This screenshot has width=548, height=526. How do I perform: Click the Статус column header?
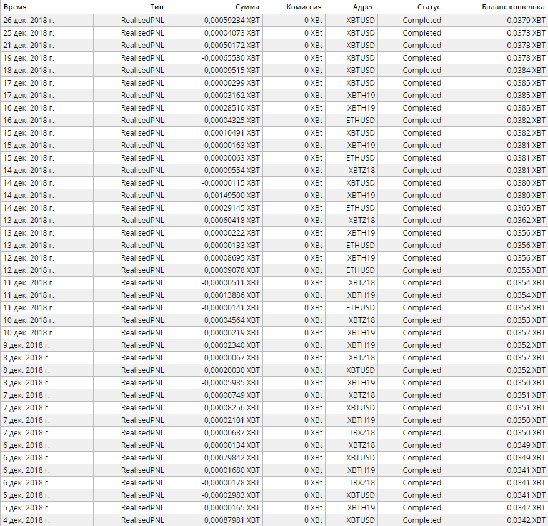point(429,7)
